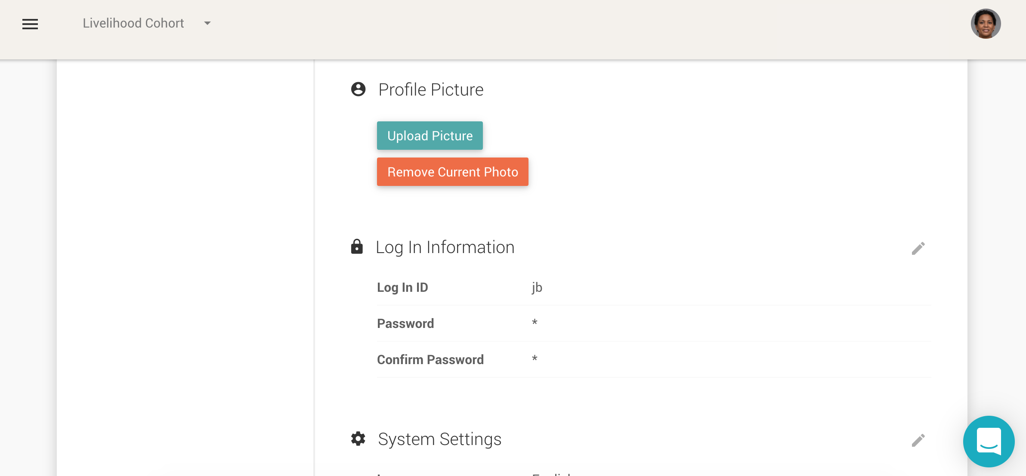
Task: Open the chat support bubble
Action: [989, 441]
